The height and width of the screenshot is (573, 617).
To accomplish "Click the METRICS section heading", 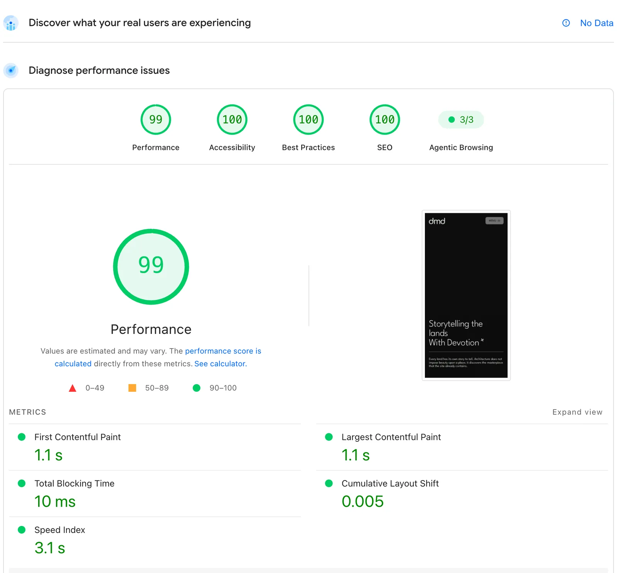I will point(28,412).
